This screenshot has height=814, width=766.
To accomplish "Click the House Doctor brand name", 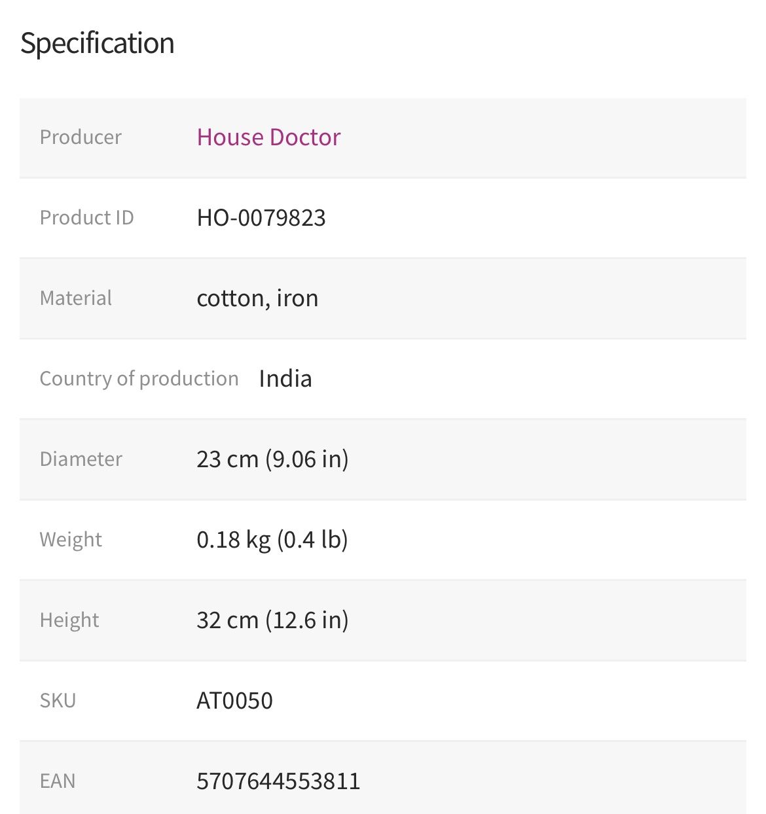I will click(268, 137).
